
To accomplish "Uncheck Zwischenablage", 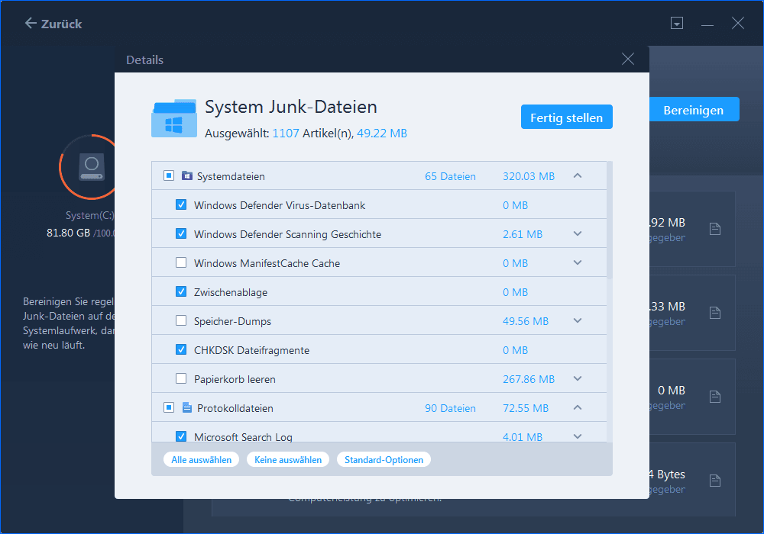I will (x=181, y=292).
